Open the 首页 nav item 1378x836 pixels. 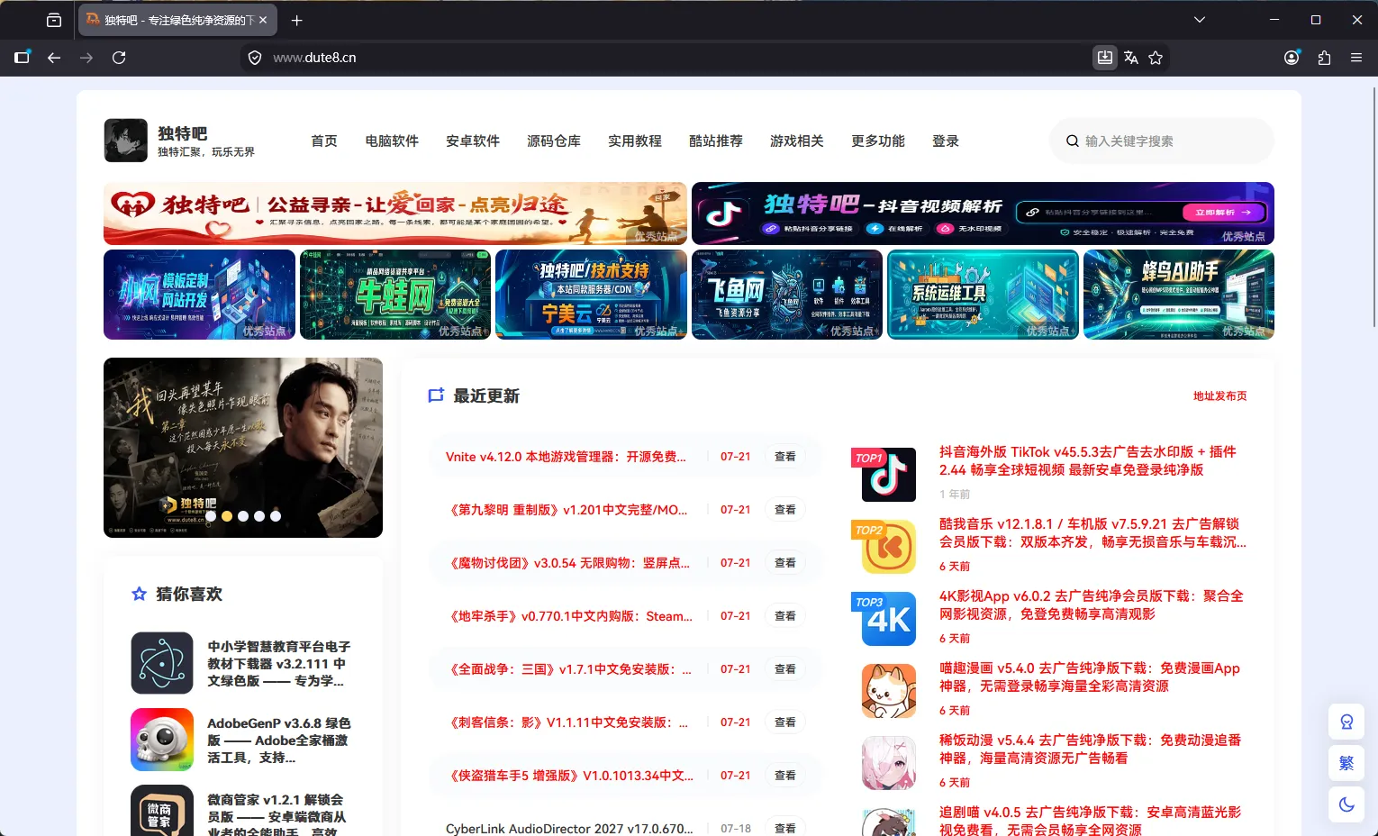pos(324,141)
